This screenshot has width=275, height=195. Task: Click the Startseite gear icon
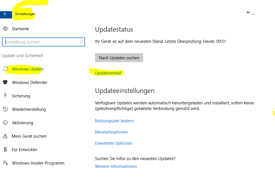[5, 29]
